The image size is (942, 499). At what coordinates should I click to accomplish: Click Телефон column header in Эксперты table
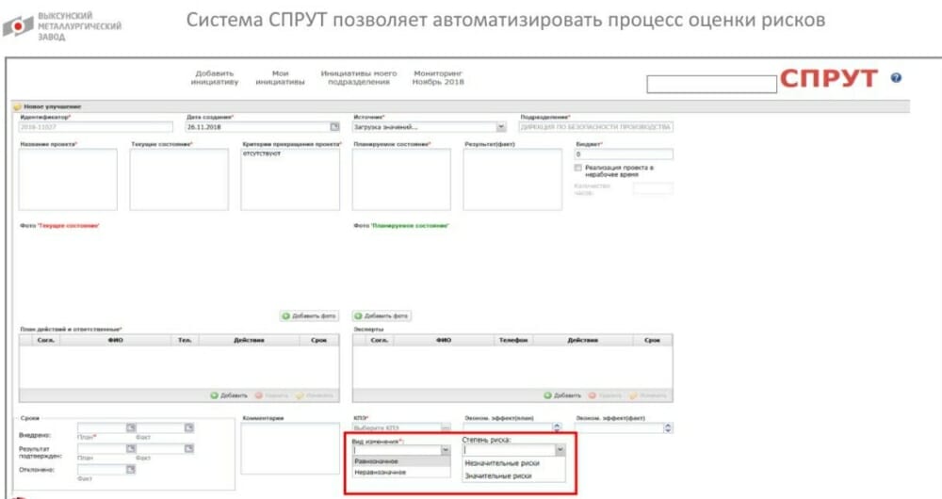click(513, 340)
